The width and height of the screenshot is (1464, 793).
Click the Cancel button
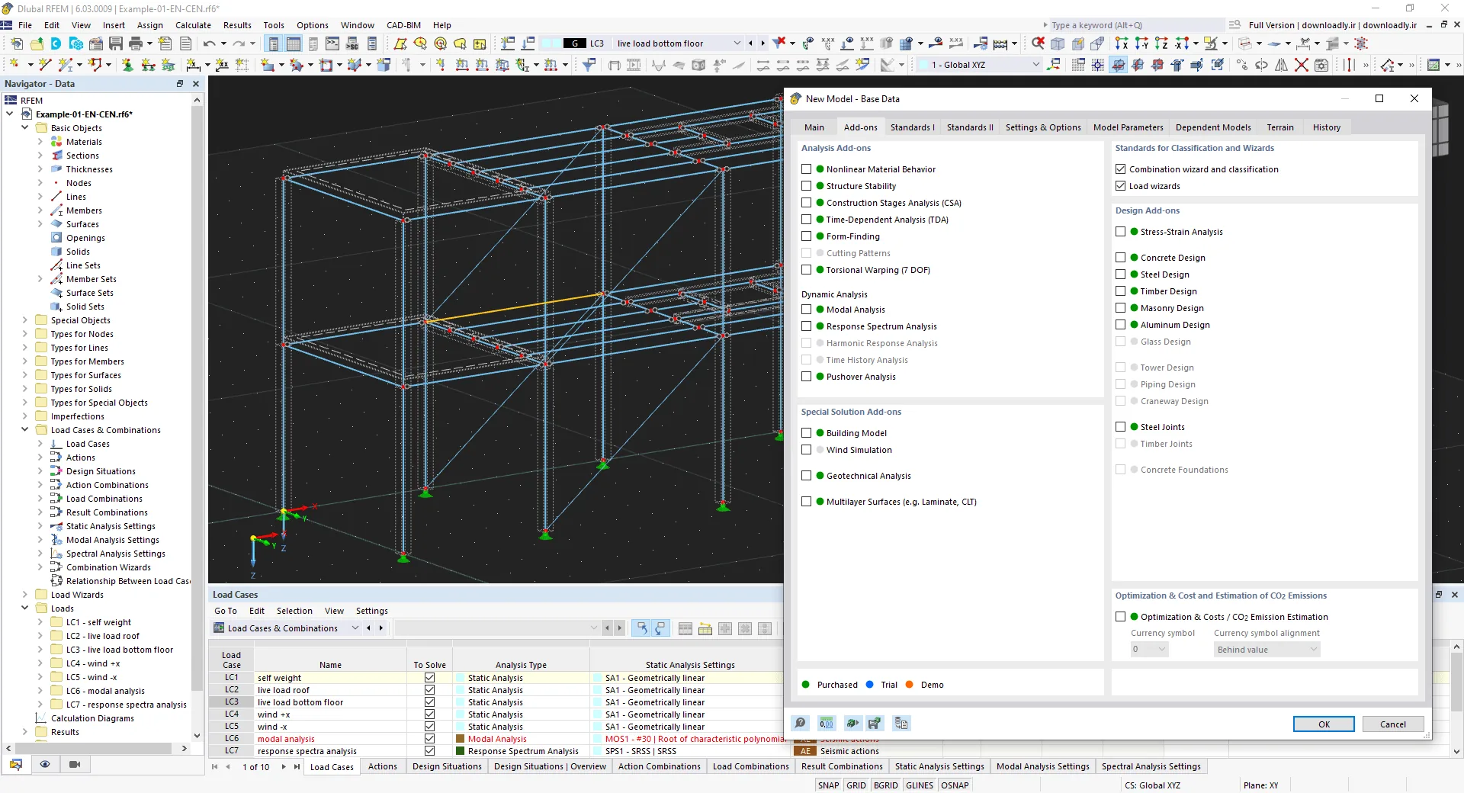pos(1392,724)
